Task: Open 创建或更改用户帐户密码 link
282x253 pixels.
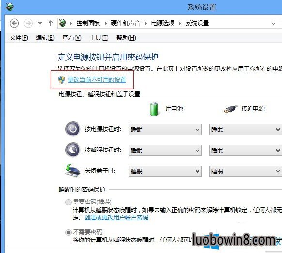Action: coord(116,218)
